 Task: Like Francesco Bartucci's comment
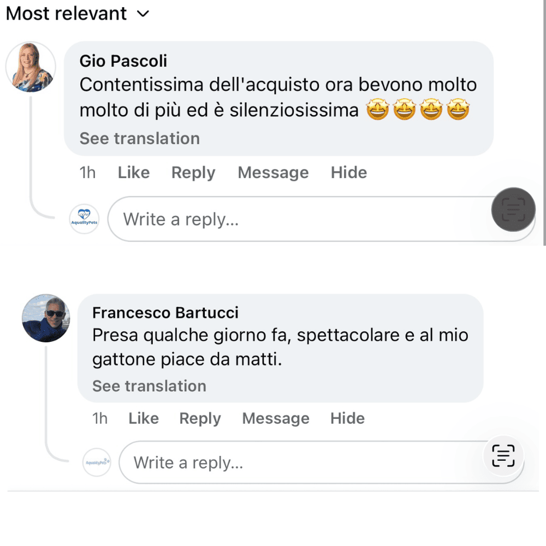coord(144,418)
